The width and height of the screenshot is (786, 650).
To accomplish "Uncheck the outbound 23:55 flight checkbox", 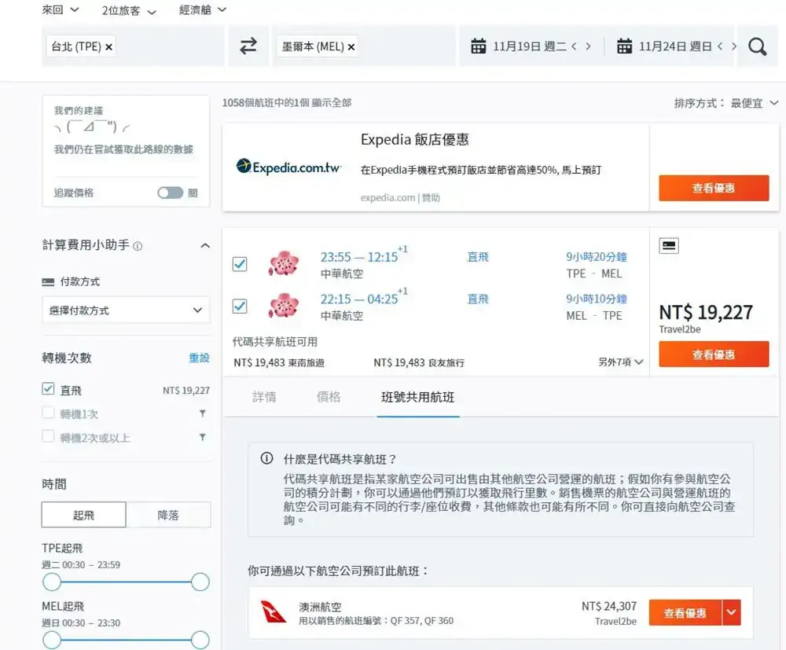I will pyautogui.click(x=240, y=263).
